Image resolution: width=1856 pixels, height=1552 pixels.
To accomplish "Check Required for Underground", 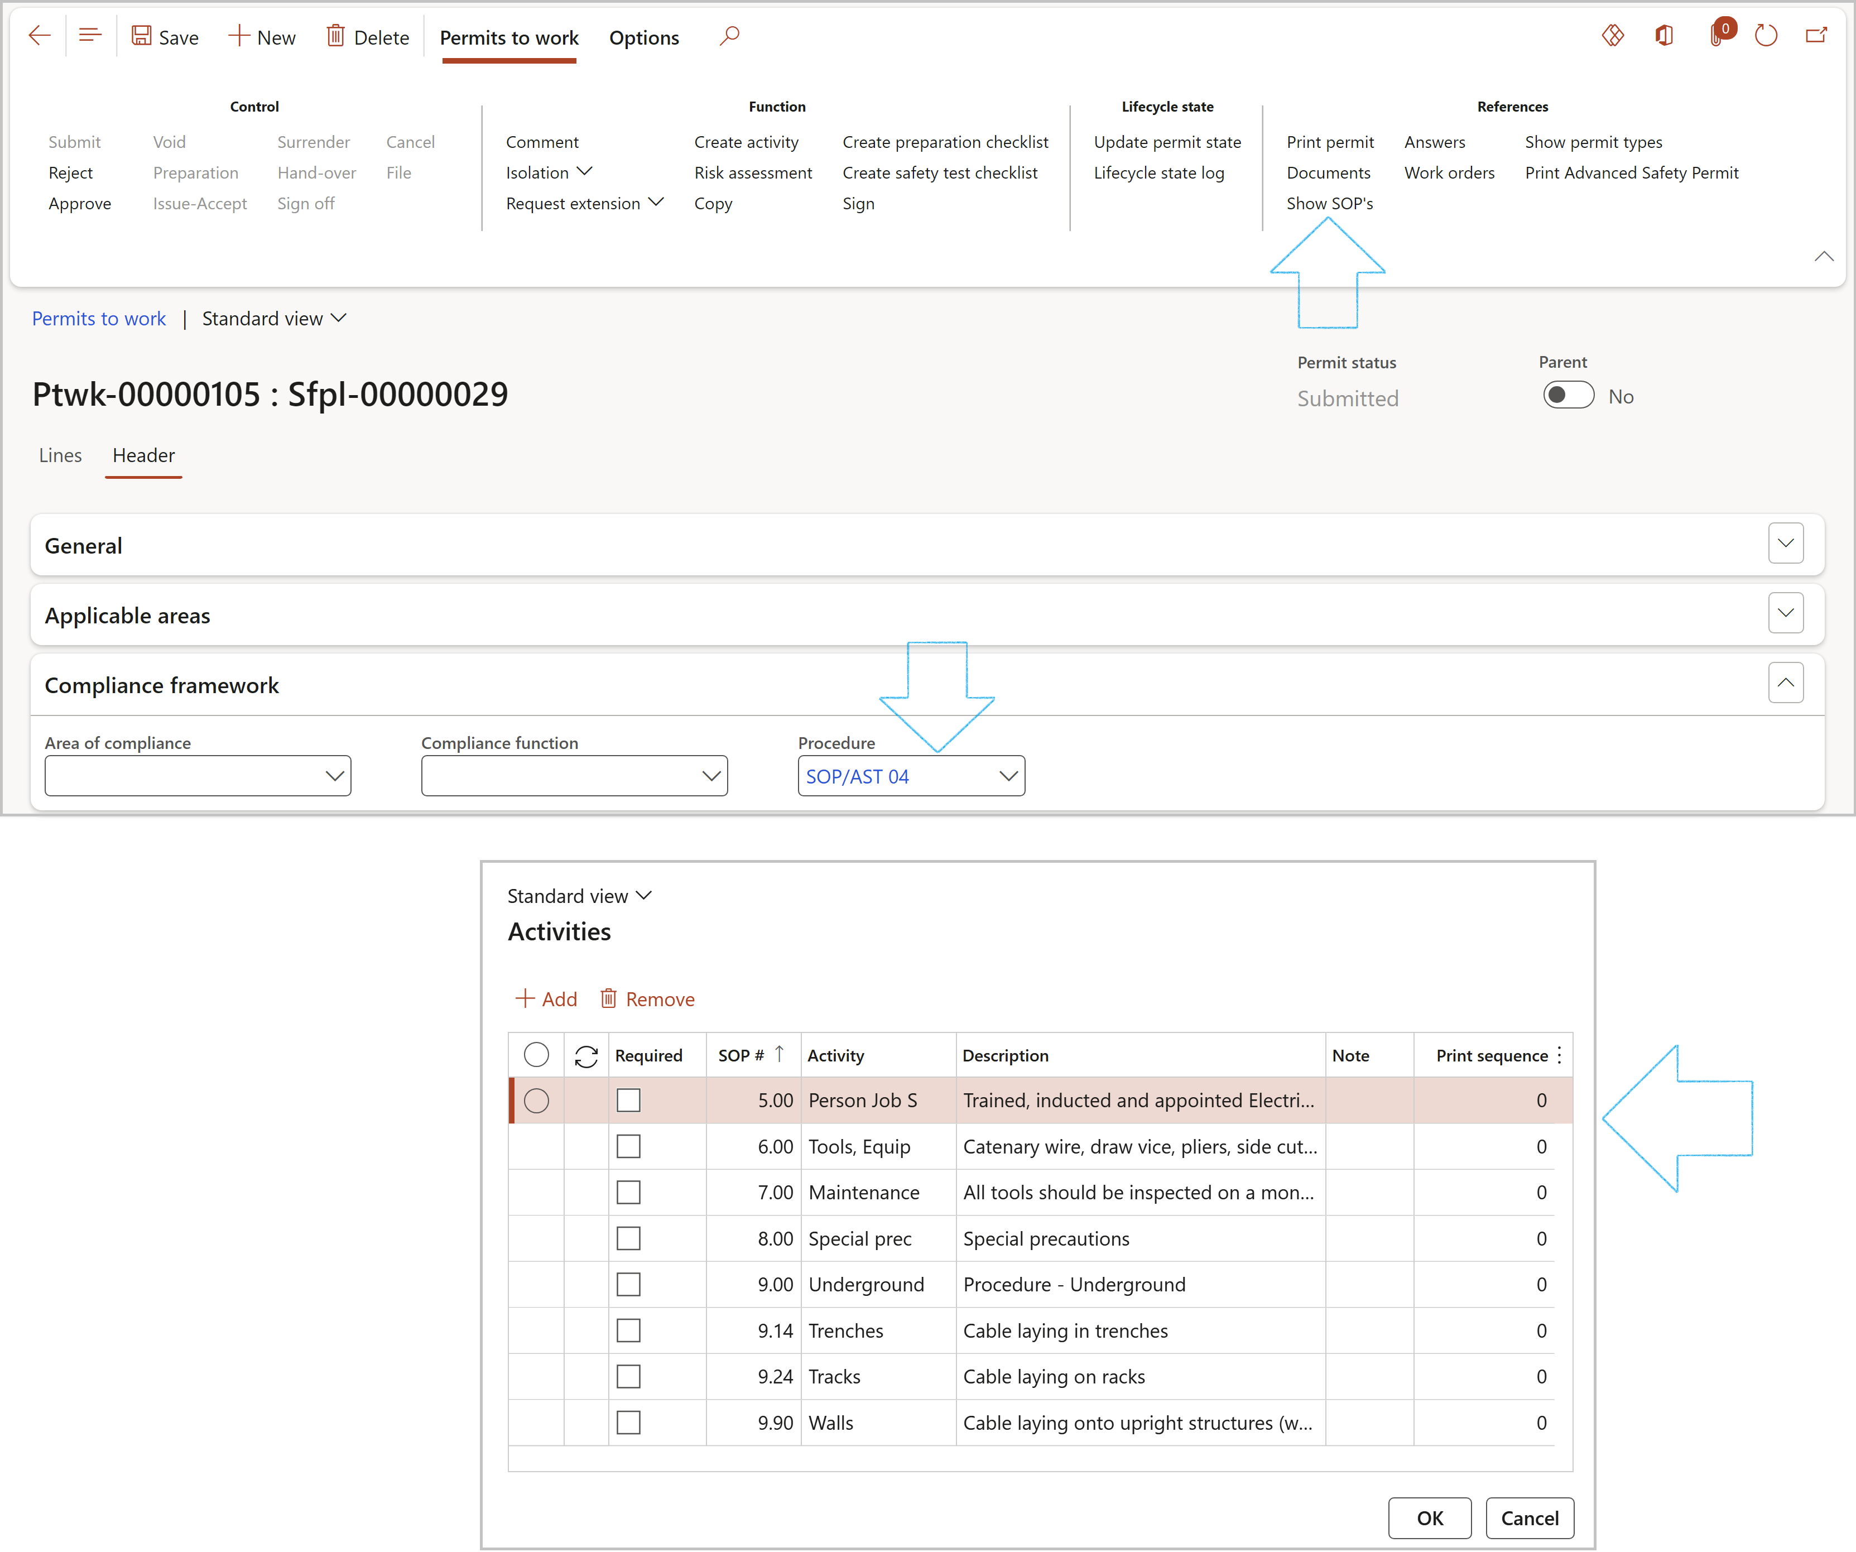I will click(x=628, y=1285).
